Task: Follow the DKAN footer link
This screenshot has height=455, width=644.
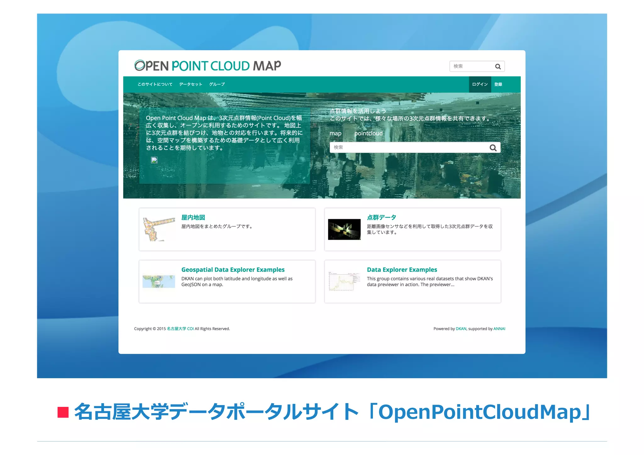Action: coord(461,329)
